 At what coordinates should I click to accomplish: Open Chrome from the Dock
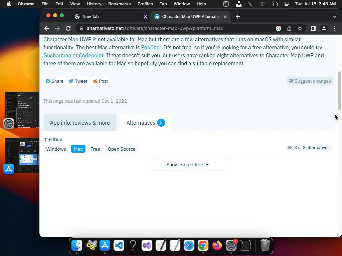pyautogui.click(x=203, y=245)
